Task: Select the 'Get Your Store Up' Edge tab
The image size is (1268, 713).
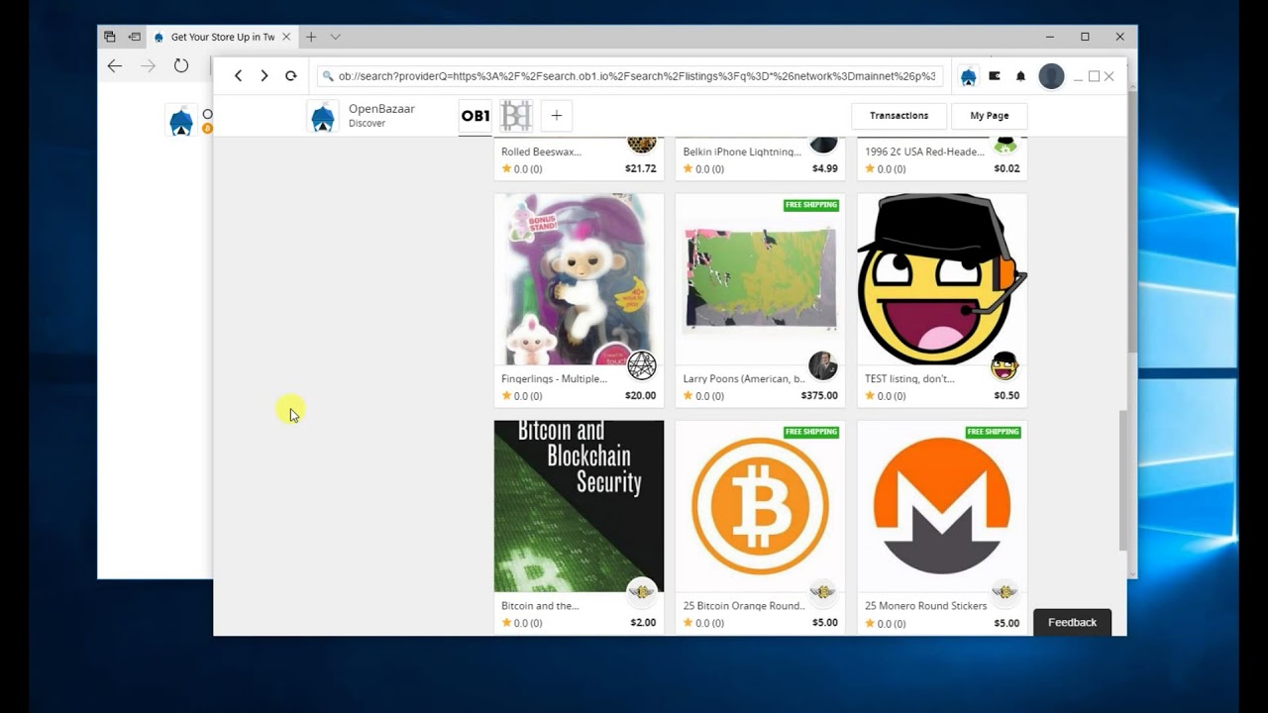Action: click(x=222, y=37)
